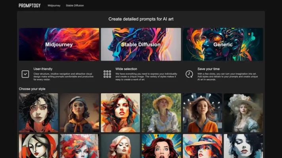Screen dimensions: 282x158
Task: Click the User-friendly checkmark icon
Action: point(25,74)
